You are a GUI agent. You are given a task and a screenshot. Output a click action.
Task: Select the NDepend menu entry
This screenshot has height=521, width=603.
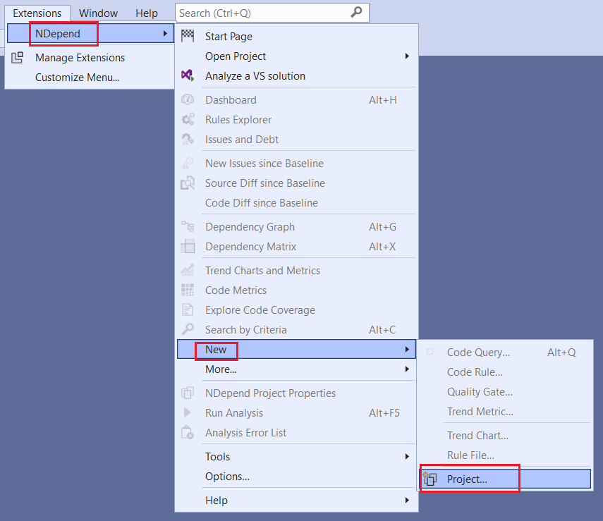[90, 33]
